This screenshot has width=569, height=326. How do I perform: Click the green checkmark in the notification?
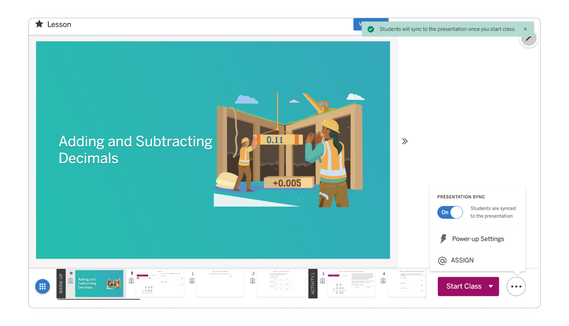370,29
